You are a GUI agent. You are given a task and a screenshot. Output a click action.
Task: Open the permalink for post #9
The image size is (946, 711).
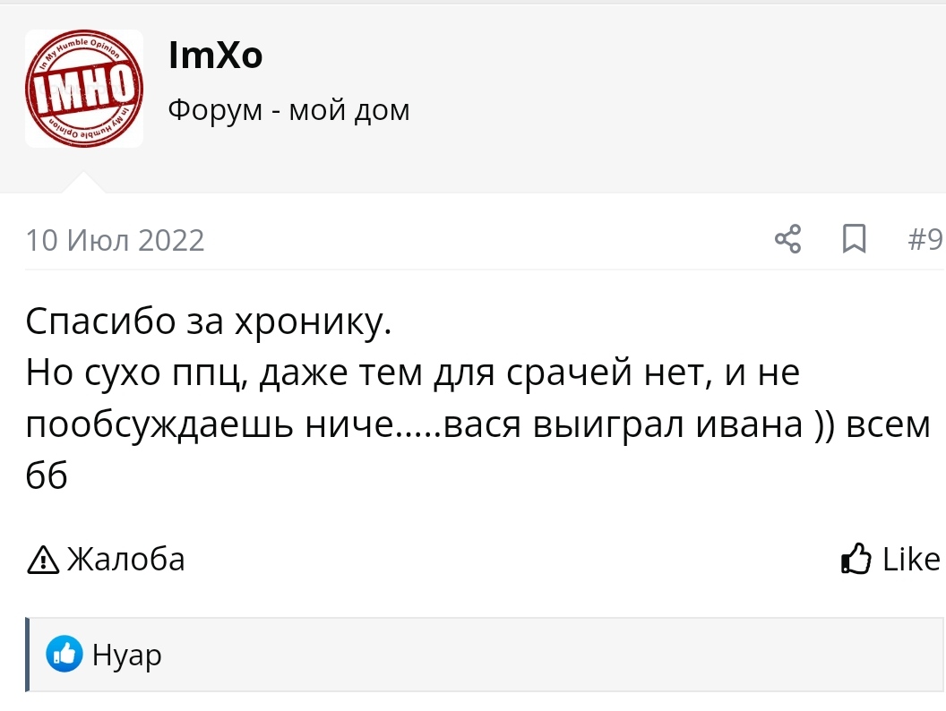click(924, 239)
